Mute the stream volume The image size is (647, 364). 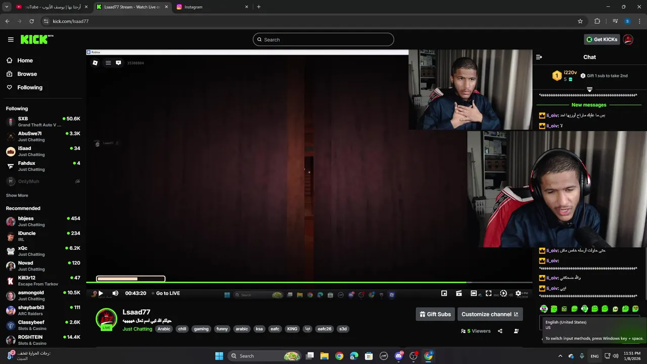115,293
